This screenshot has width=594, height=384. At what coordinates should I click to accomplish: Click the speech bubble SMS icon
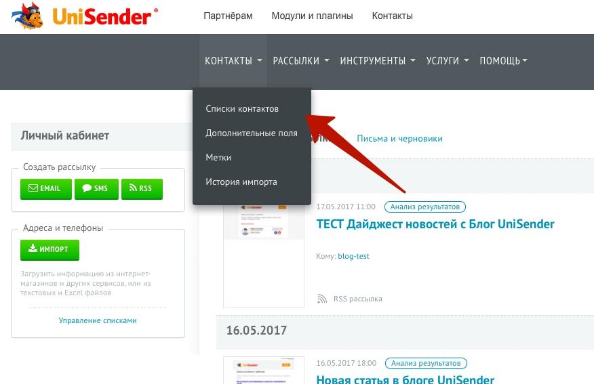[x=87, y=188]
